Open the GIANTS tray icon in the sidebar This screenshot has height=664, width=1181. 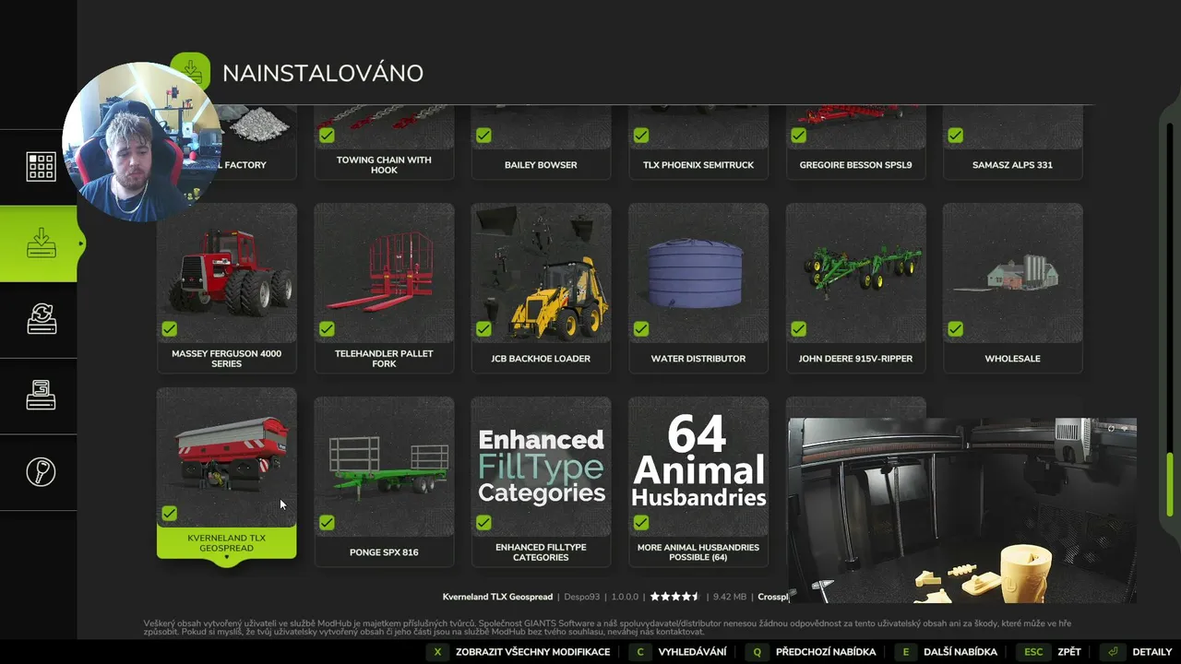click(41, 396)
